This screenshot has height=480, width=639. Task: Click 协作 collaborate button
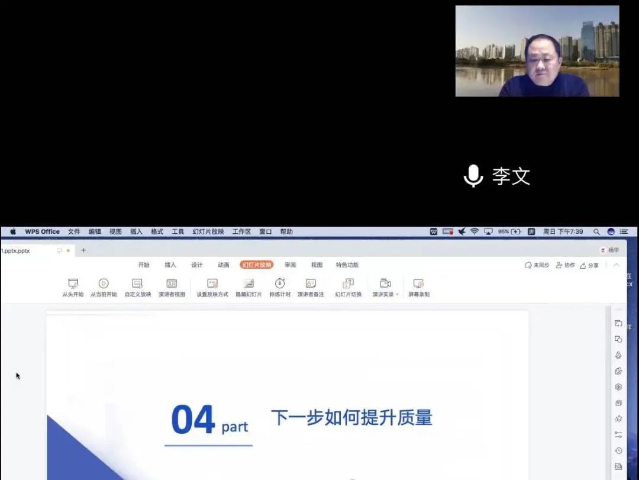pyautogui.click(x=565, y=266)
